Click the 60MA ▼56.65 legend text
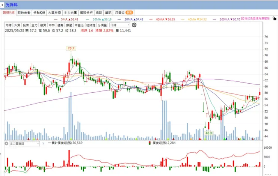Screen dimensions: 278x176 165,19
